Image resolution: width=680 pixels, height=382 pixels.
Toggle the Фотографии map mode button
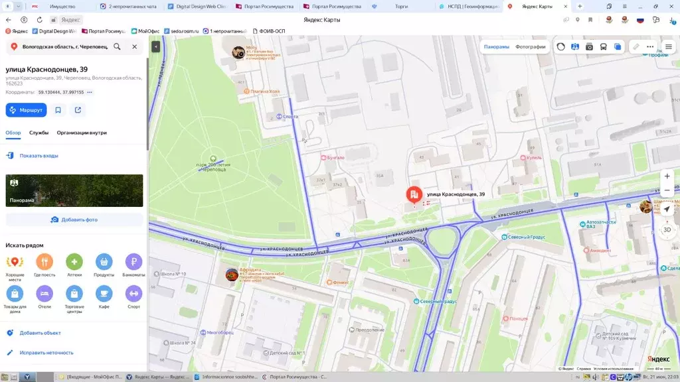tap(531, 46)
